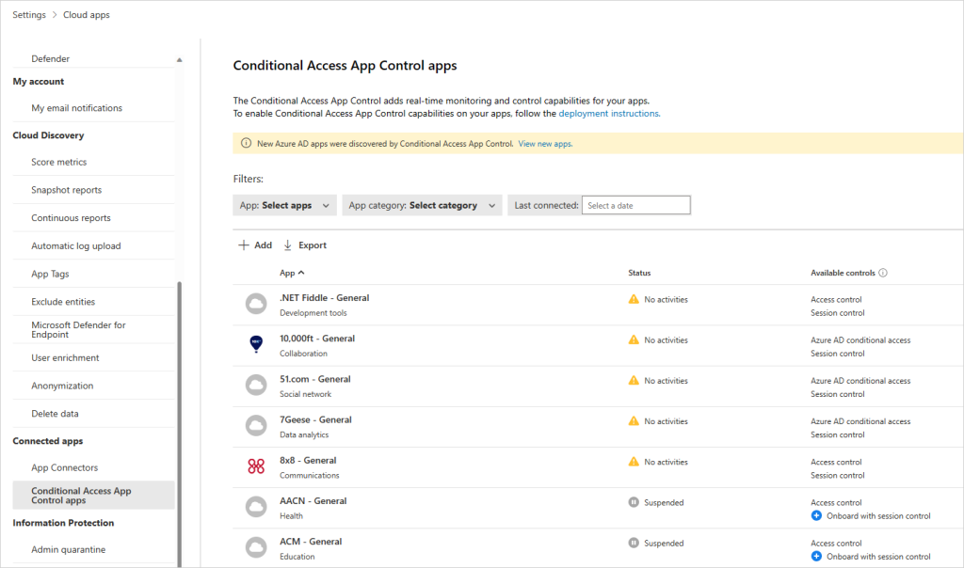Open the deployment instructions link
Viewport: 964px width, 568px height.
pyautogui.click(x=608, y=113)
